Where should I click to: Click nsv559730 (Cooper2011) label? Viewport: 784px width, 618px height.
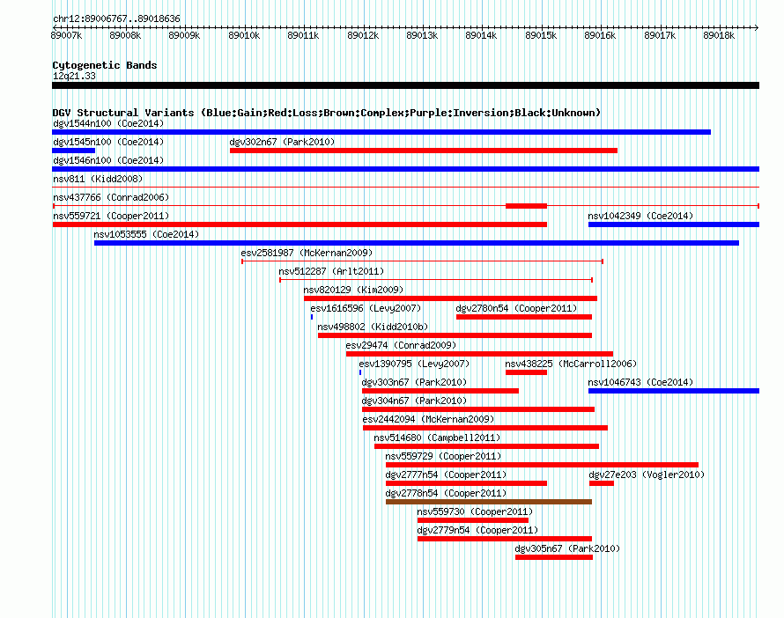pos(475,511)
